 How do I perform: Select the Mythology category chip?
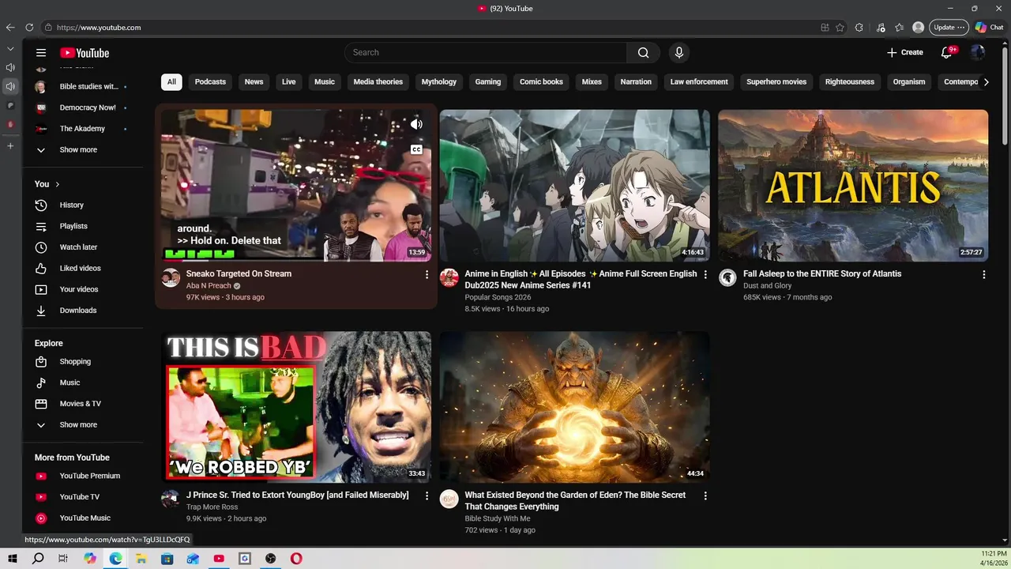[439, 81]
